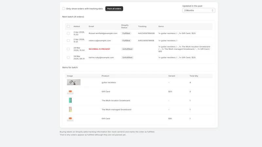Screen dimensions: 262x147
Task: Tick the karine.ruby@example.com order checkbox
Action: click(68, 57)
